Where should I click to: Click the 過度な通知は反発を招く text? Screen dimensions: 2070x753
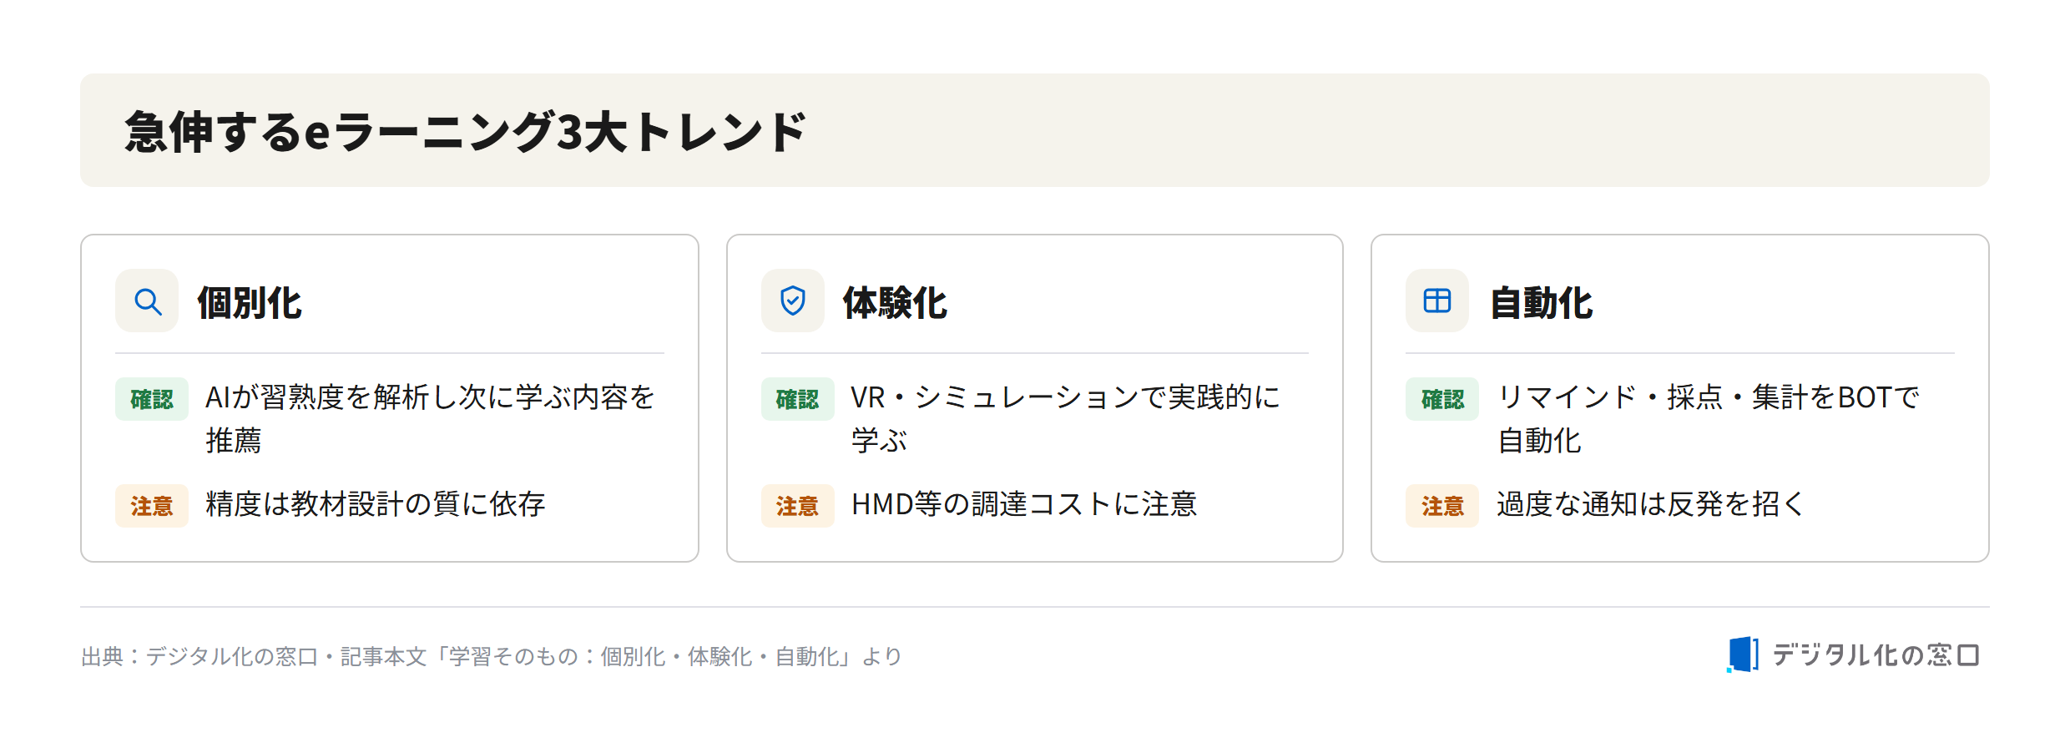(1650, 504)
